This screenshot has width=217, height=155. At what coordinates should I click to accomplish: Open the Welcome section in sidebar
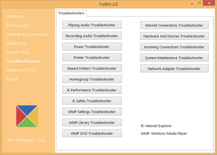15,17
